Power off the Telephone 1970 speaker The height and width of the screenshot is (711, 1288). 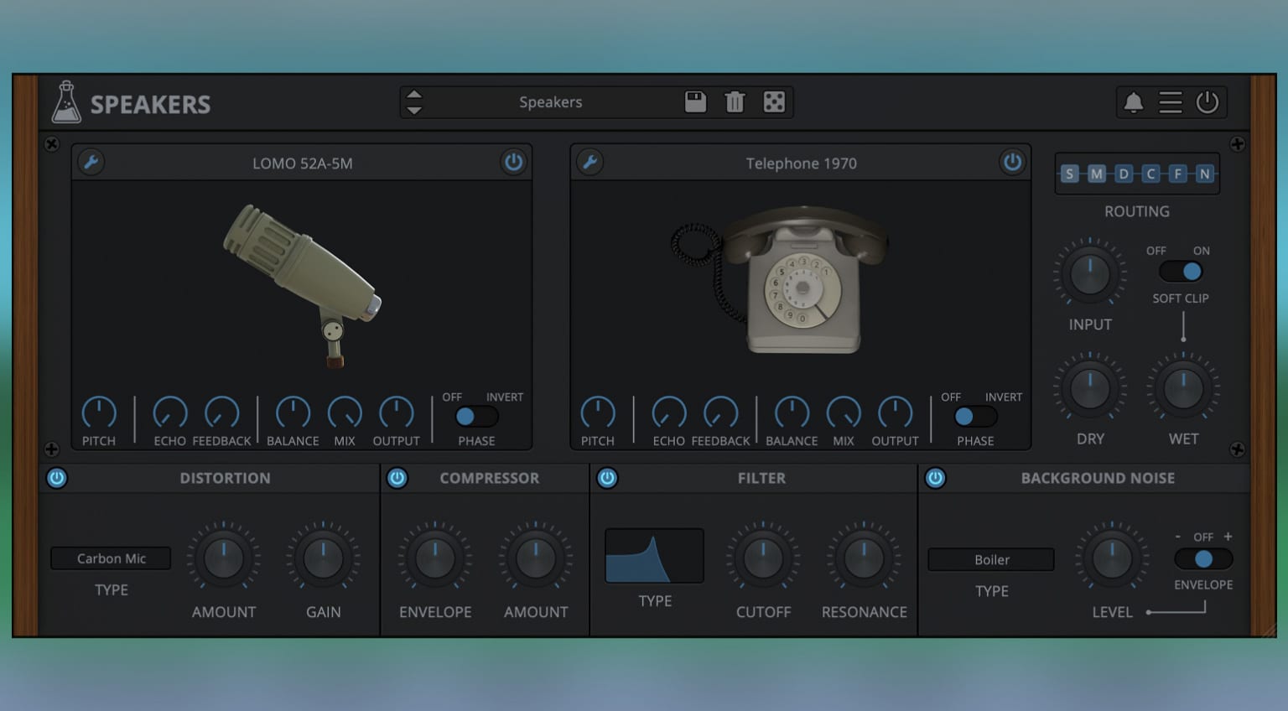(x=1013, y=162)
